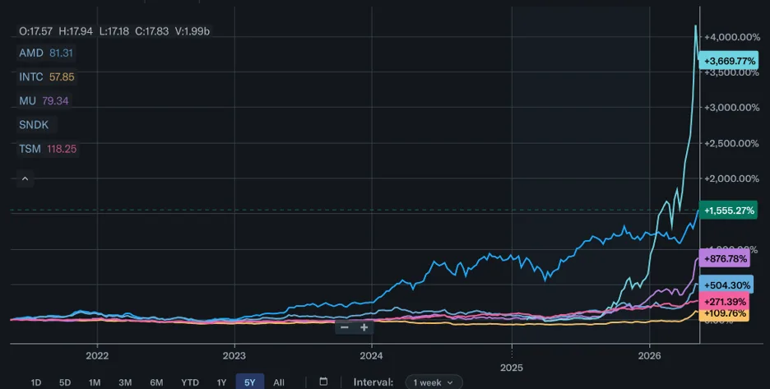Click the AMD legend entry

(x=46, y=53)
